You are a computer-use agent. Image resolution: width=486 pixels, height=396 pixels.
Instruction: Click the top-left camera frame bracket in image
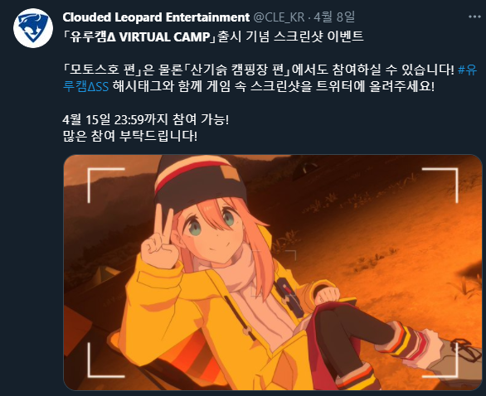click(105, 185)
